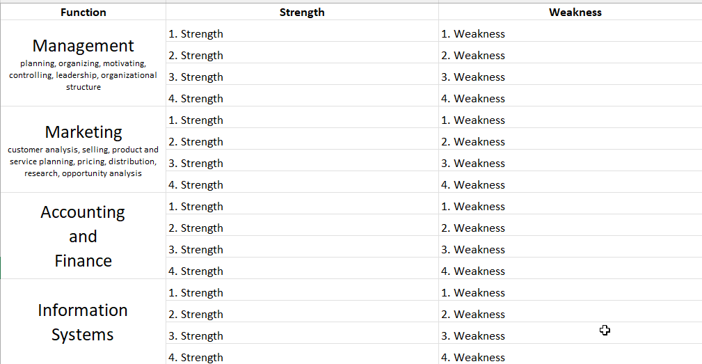This screenshot has width=702, height=364.
Task: Click the Marketing function cell
Action: click(83, 150)
